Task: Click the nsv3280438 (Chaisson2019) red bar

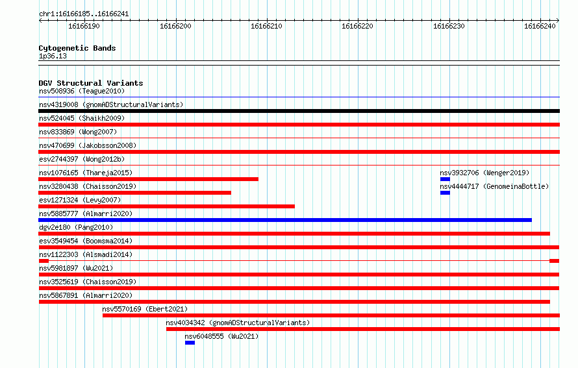Action: (135, 193)
